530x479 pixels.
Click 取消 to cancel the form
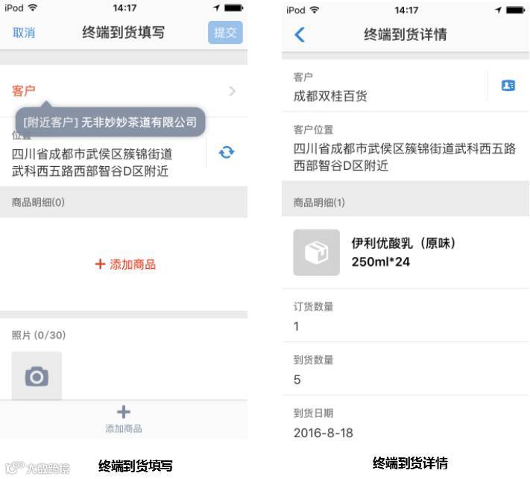[x=24, y=33]
